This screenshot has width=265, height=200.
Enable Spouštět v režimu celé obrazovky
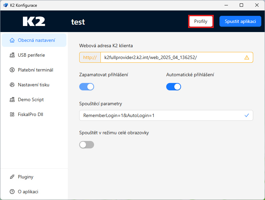click(87, 145)
